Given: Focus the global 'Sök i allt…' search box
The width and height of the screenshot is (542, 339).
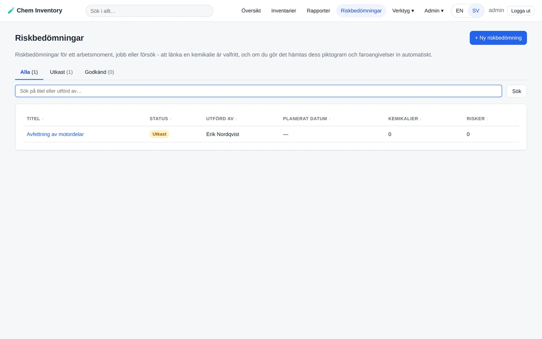Looking at the screenshot, I should point(149,11).
